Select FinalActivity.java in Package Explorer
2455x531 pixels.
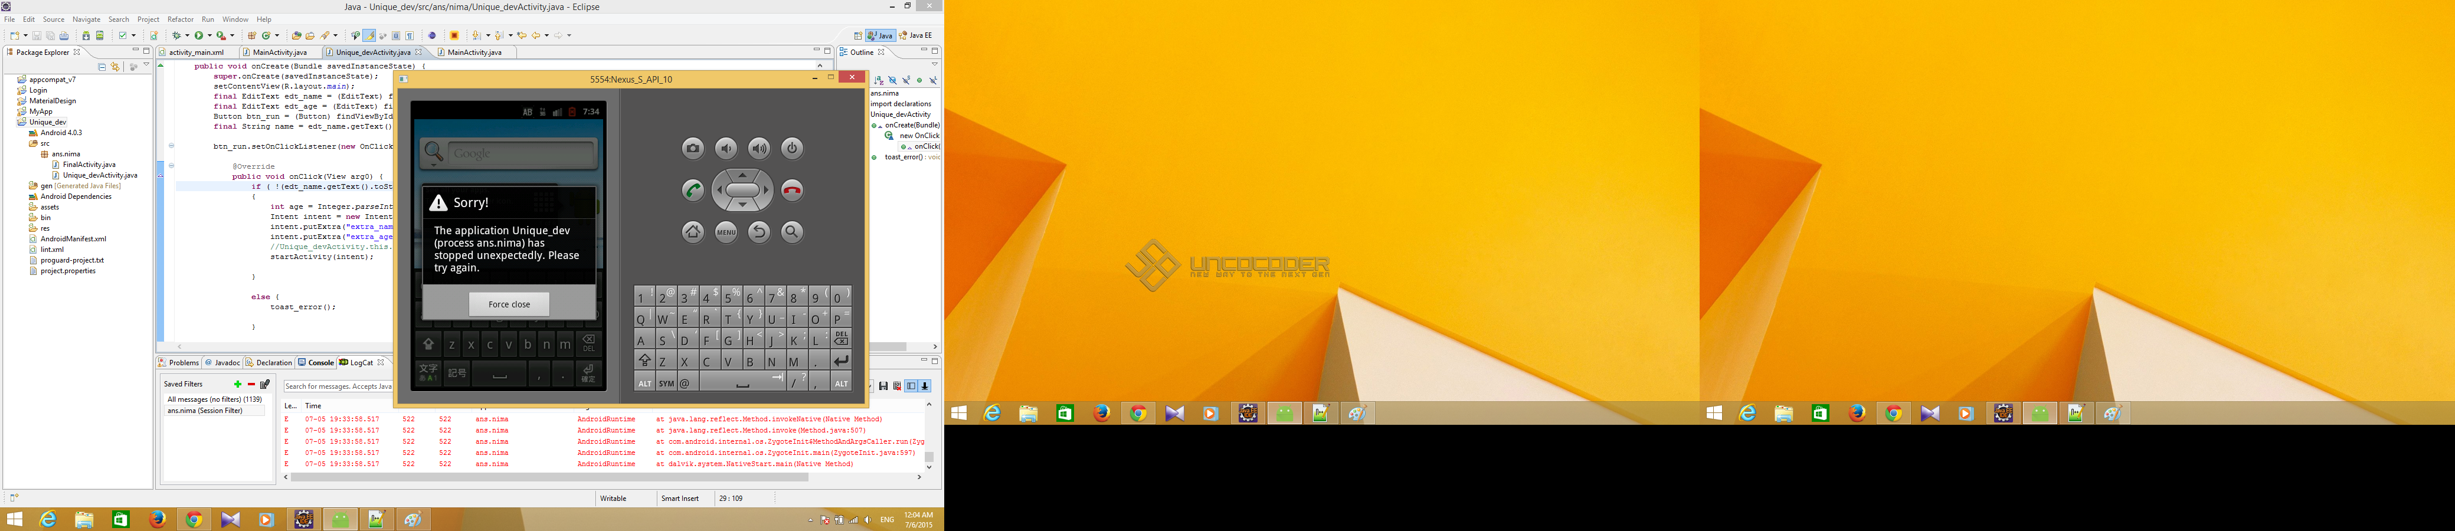click(x=89, y=165)
